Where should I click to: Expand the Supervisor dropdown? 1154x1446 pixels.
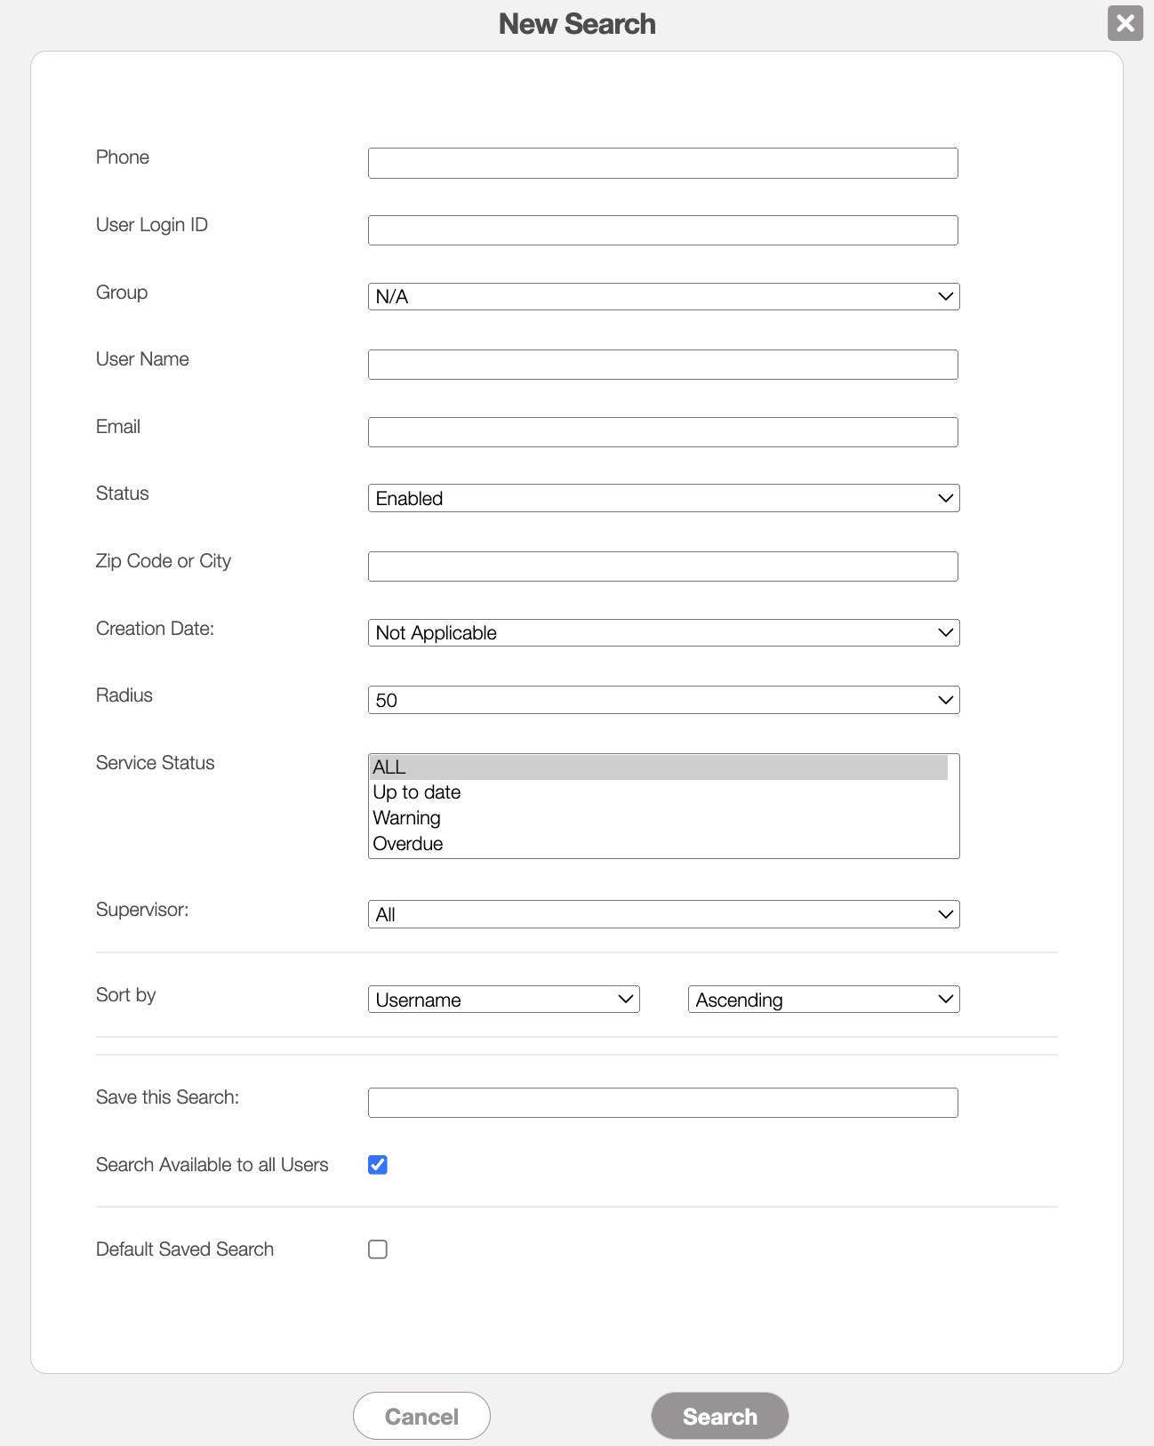(x=663, y=914)
